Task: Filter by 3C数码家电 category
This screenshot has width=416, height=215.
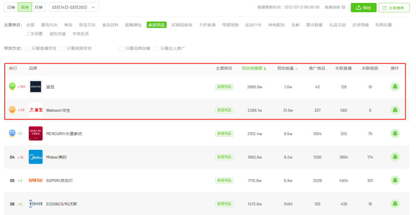Action: pos(182,25)
